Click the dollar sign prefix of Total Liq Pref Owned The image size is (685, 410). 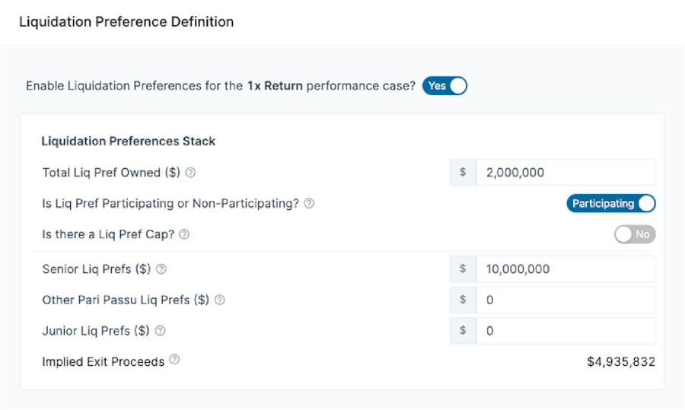coord(463,173)
